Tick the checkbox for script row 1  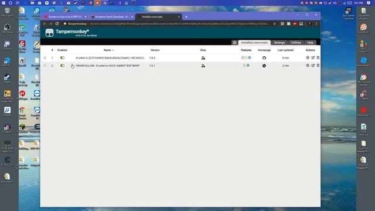(45, 57)
